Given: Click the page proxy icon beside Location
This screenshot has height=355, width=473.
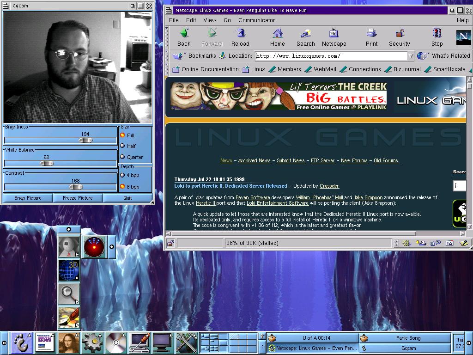Looking at the screenshot, I should click(x=222, y=55).
